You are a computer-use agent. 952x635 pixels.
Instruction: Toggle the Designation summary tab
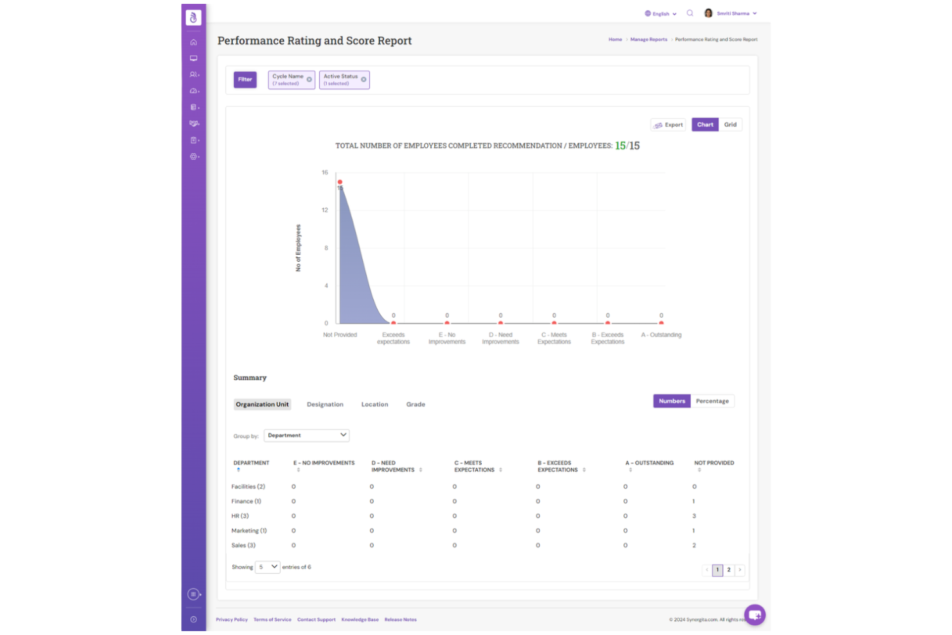pos(325,404)
